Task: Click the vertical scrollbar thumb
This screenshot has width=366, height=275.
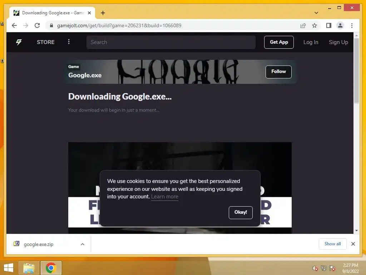Action: 356,71
